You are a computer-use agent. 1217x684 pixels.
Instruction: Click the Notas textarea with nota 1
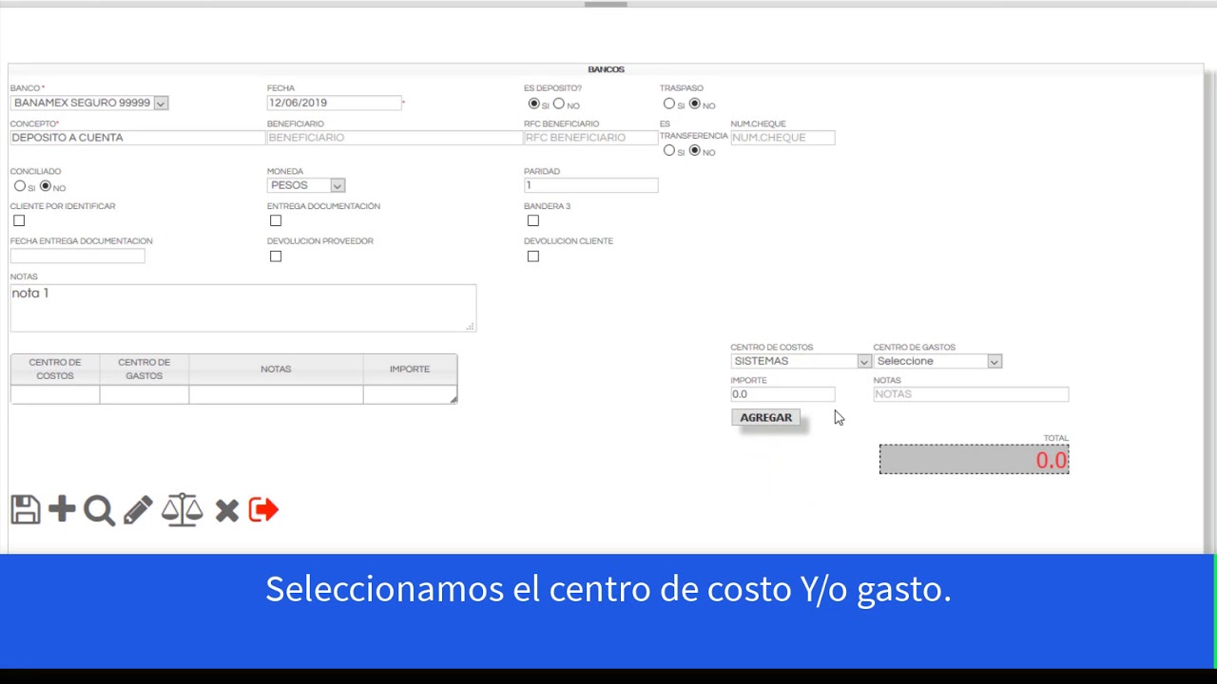pyautogui.click(x=243, y=308)
